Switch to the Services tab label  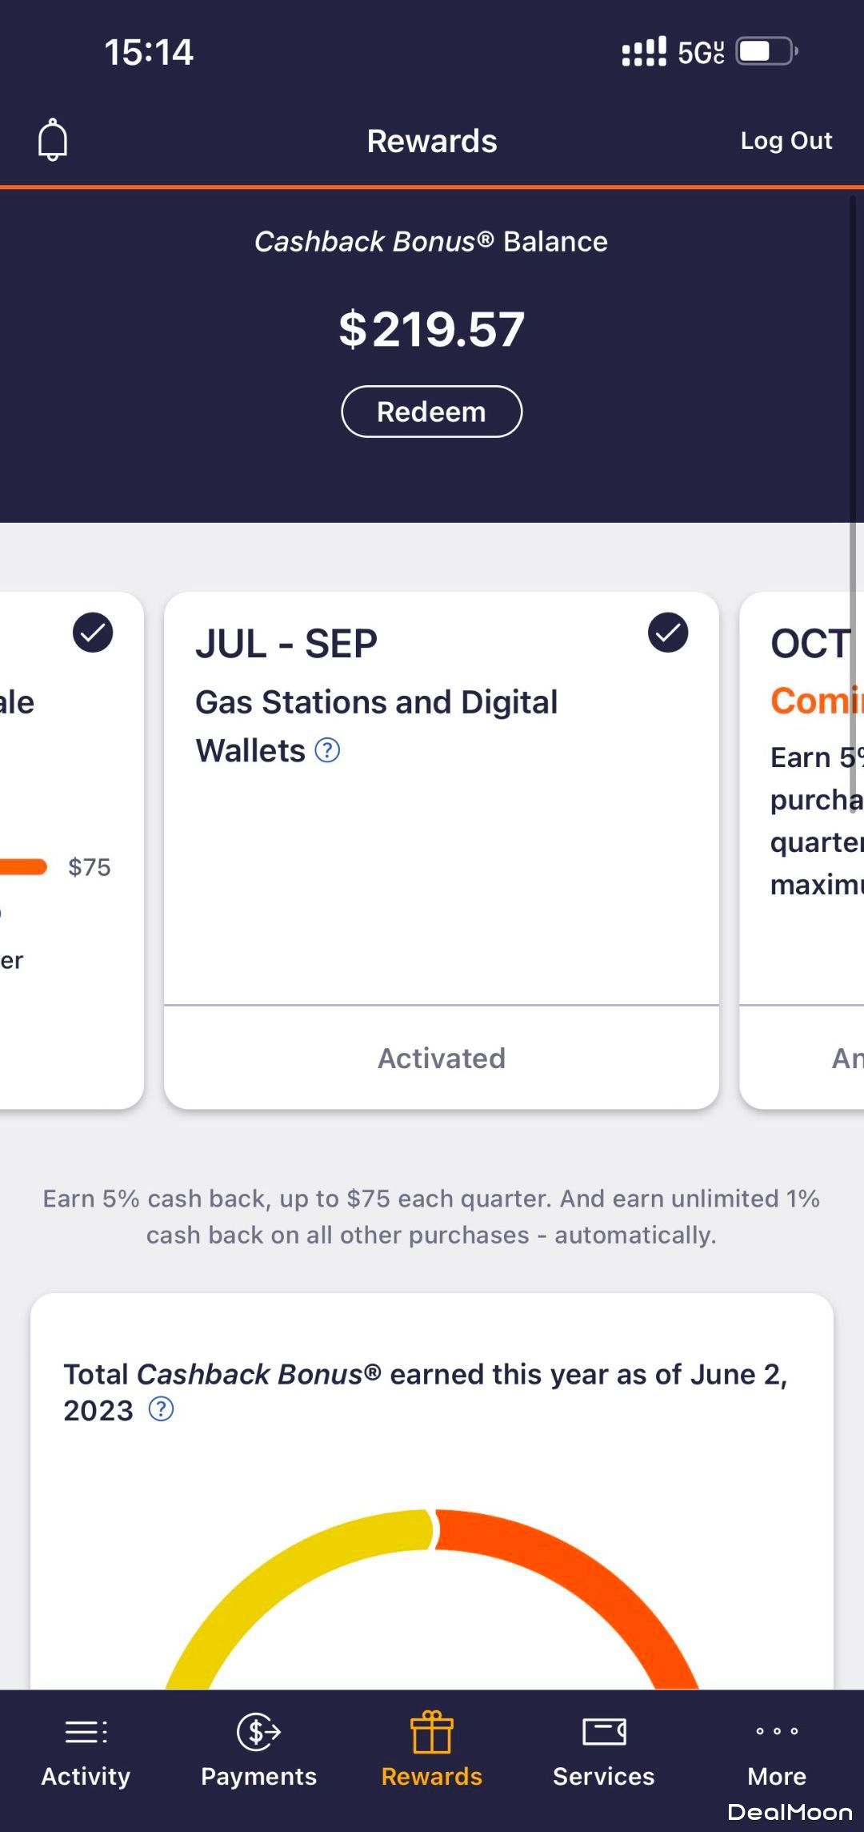[604, 1776]
